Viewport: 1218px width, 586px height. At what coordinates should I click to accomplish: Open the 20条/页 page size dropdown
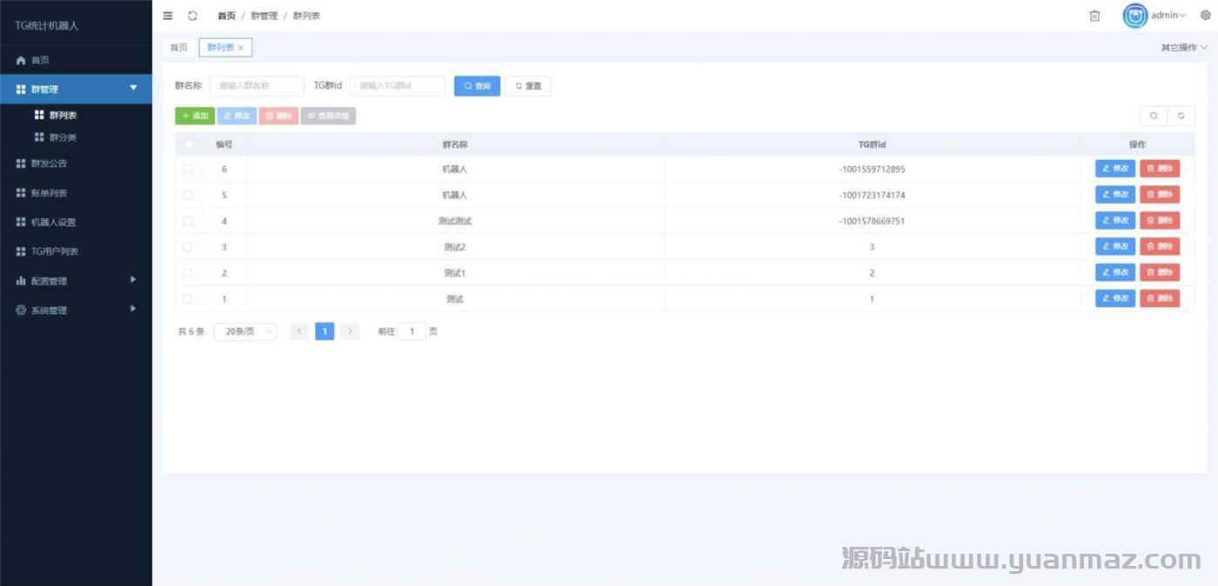245,331
